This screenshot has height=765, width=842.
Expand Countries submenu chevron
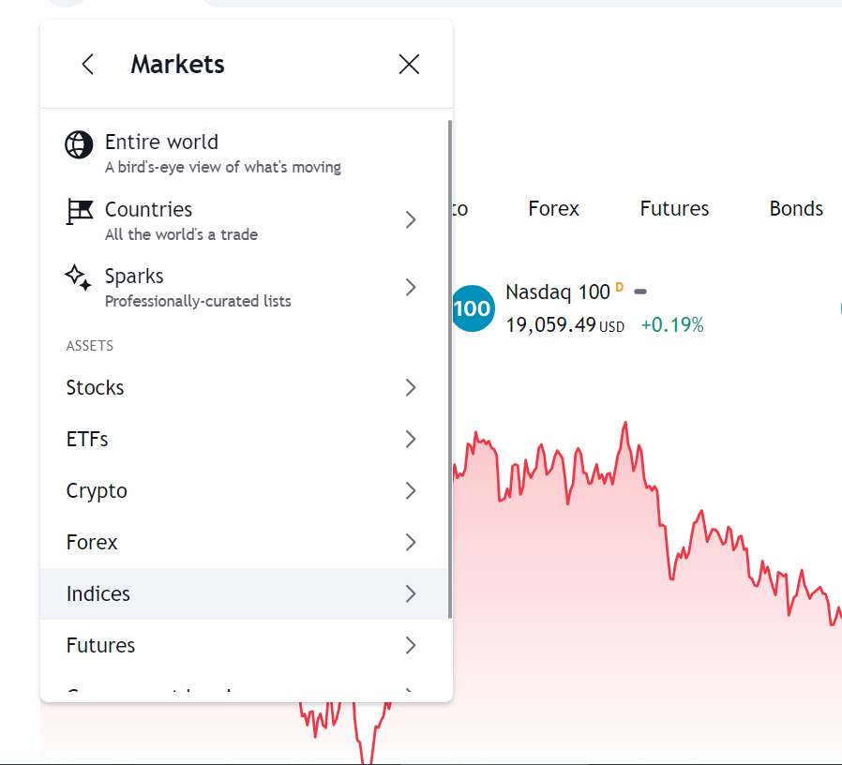point(411,219)
